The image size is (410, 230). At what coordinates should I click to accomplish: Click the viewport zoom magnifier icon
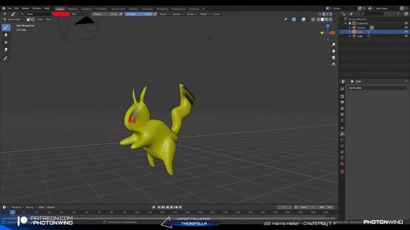pos(333,45)
